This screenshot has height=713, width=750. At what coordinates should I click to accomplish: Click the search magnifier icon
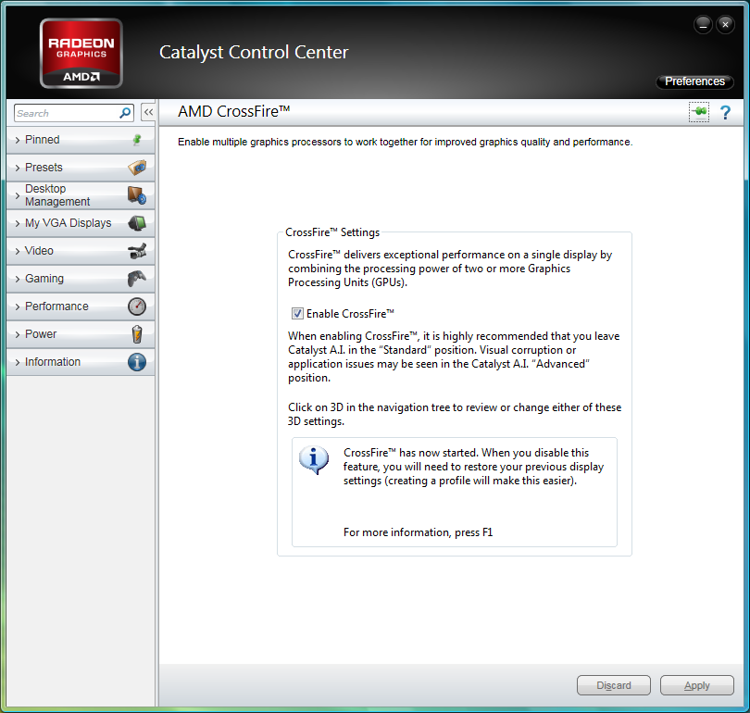coord(126,113)
